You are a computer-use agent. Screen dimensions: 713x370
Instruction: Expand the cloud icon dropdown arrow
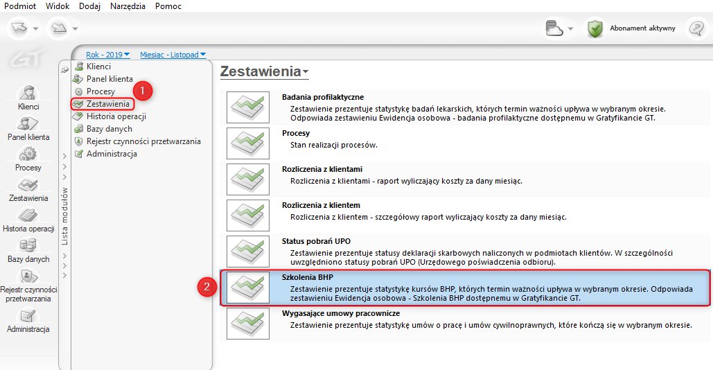pos(570,28)
